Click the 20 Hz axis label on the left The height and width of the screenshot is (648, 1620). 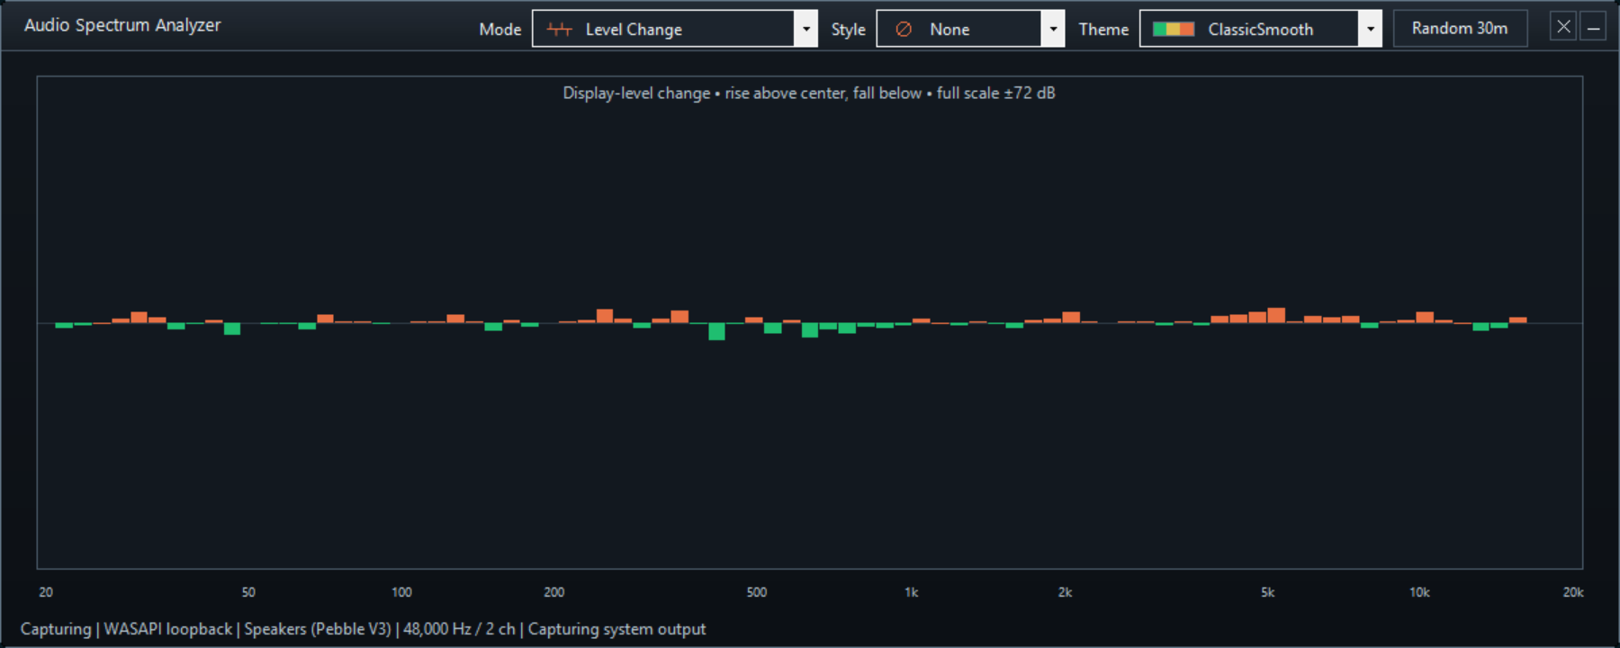46,592
